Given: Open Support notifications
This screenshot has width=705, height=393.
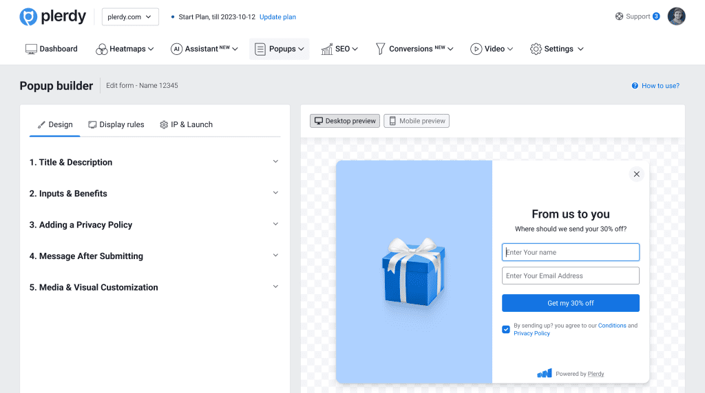Looking at the screenshot, I should pos(638,16).
